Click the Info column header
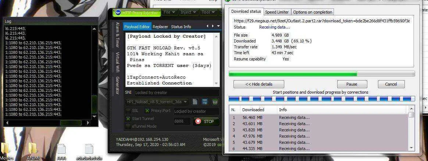Image resolution: width=428 pixels, height=161 pixels. (x=342, y=110)
